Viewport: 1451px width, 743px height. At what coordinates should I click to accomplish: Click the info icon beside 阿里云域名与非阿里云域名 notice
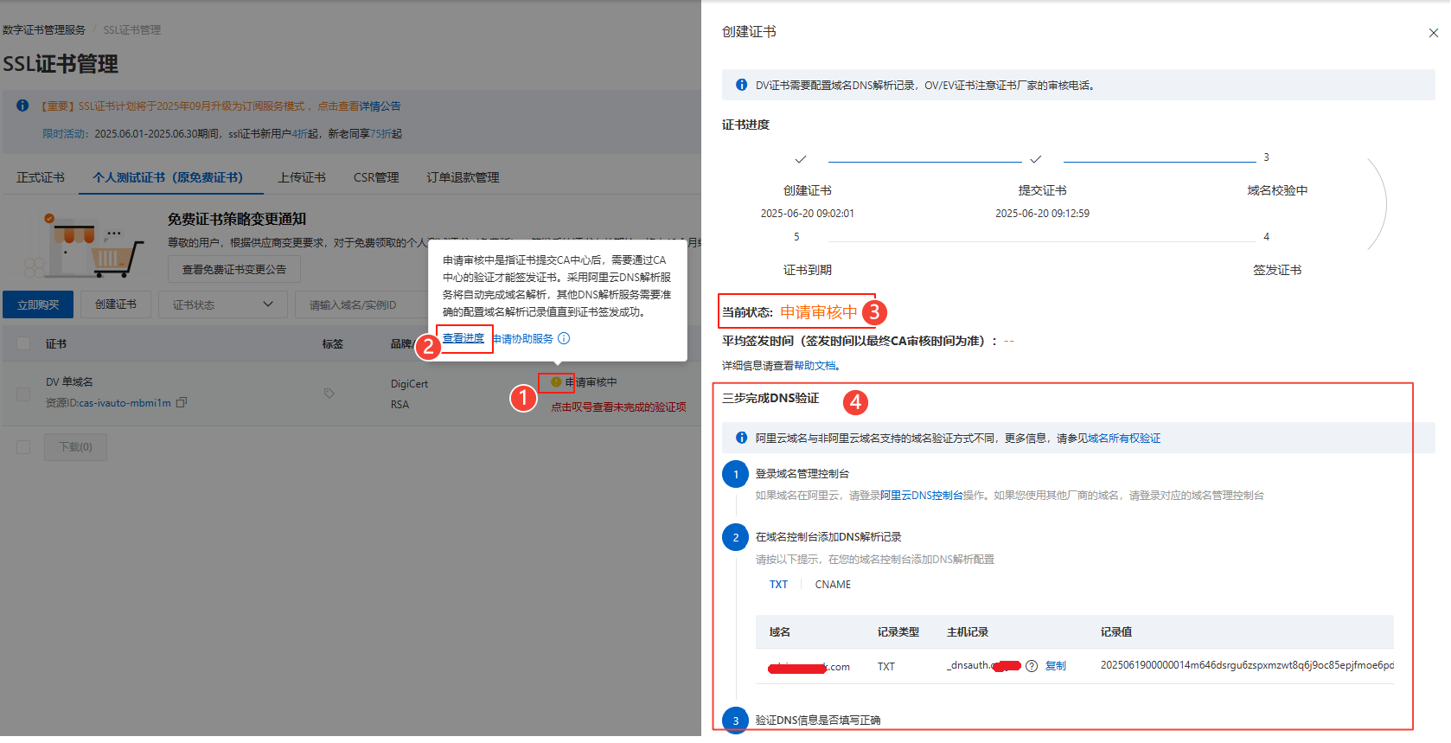(x=741, y=438)
